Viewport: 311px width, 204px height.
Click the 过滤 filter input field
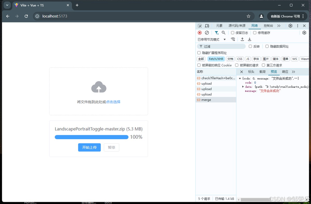pyautogui.click(x=221, y=46)
